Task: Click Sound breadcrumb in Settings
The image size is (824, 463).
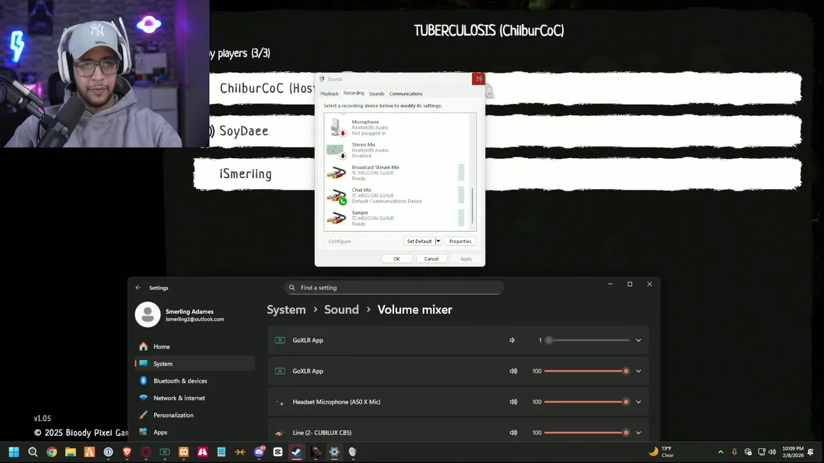Action: [341, 309]
